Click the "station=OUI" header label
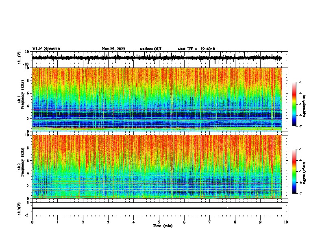The height and width of the screenshot is (249, 322). (150, 49)
